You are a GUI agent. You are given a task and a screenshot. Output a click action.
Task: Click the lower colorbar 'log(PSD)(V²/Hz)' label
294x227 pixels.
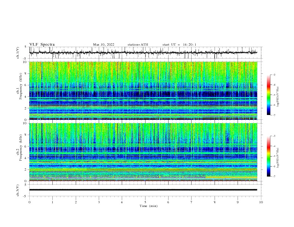pyautogui.click(x=278, y=158)
